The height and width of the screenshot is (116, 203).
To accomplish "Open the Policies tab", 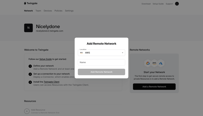I will 58,11.
